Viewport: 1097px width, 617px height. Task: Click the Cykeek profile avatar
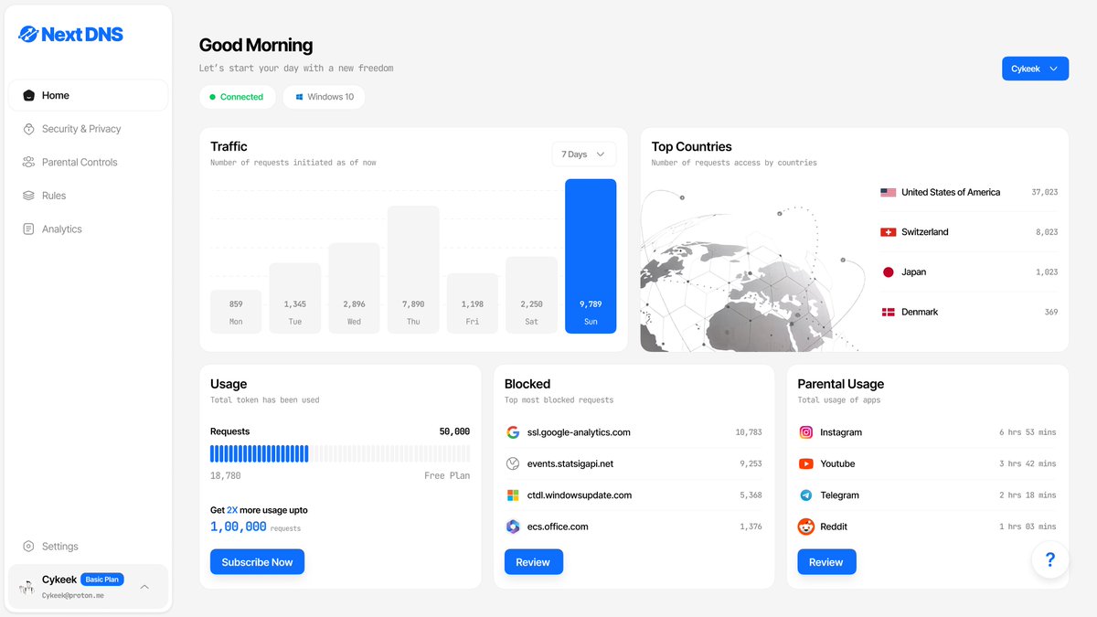[x=26, y=586]
